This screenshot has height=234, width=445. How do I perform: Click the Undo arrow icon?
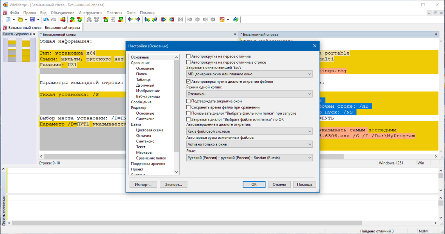[x=46, y=19]
